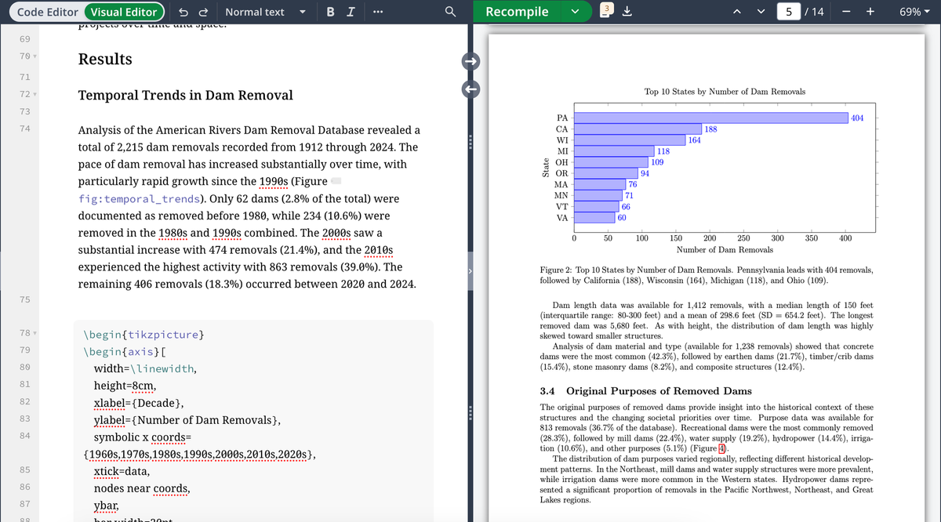Image resolution: width=941 pixels, height=522 pixels.
Task: Click the chart title Top 10 States in PDF
Action: tap(725, 92)
